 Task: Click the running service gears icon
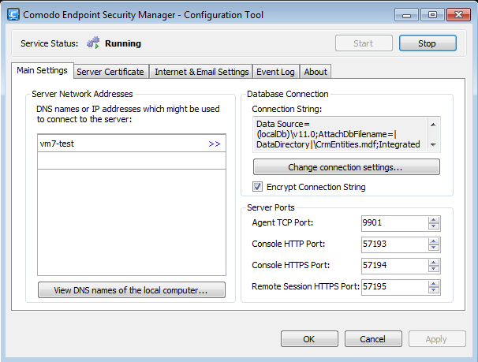93,43
